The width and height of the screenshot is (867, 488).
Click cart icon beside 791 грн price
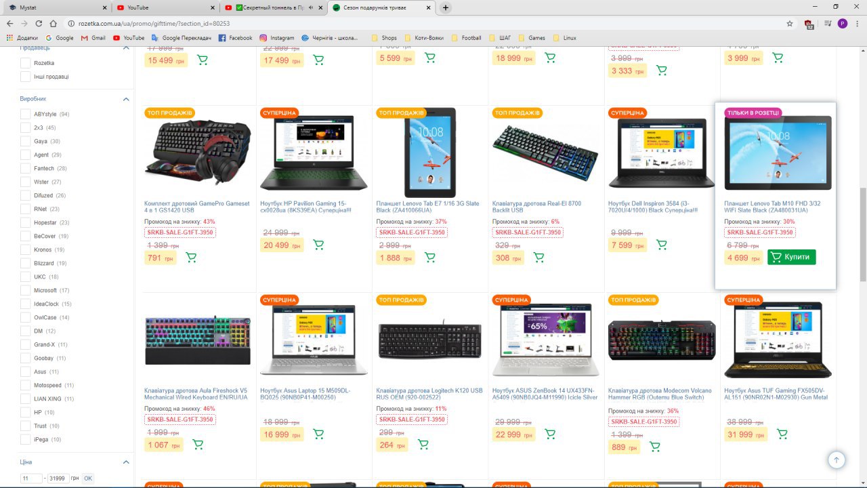(x=191, y=258)
